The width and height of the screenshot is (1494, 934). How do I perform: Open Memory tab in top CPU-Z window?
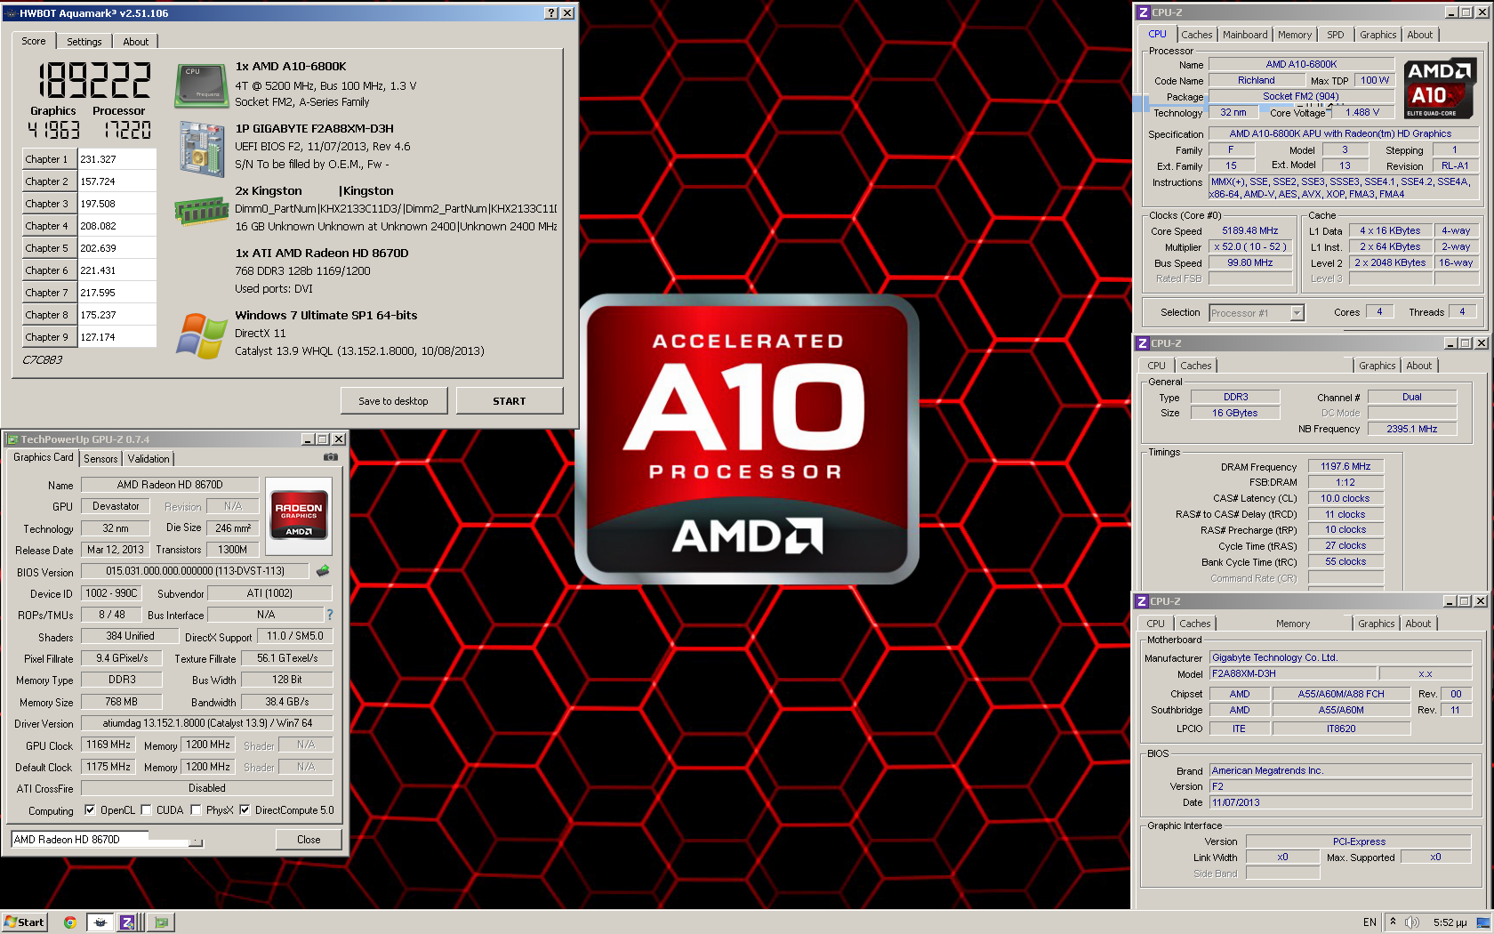tap(1295, 35)
